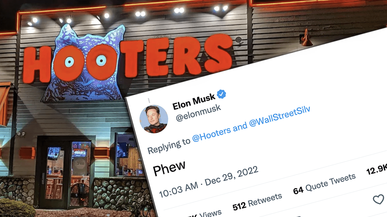Click the registered trademark symbol
The image size is (387, 217).
(238, 40)
